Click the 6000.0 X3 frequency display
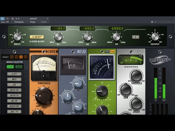The width and height of the screenshot is (175, 131). [x=116, y=28]
